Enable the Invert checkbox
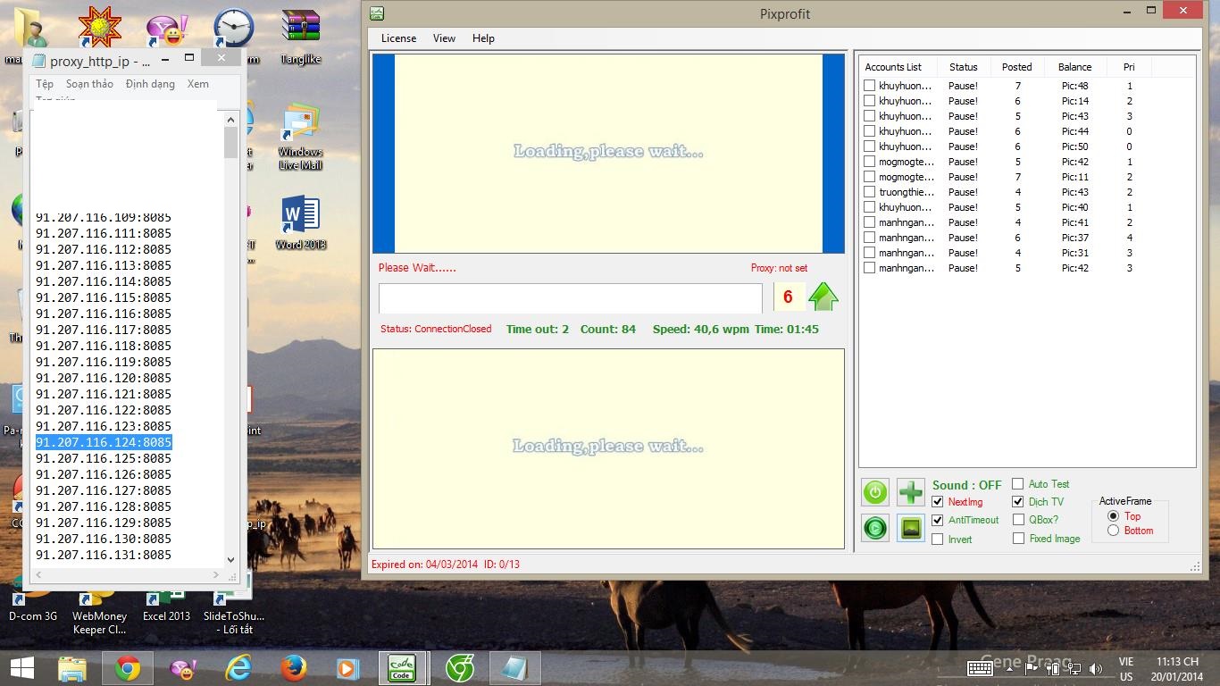Image resolution: width=1220 pixels, height=686 pixels. point(937,540)
